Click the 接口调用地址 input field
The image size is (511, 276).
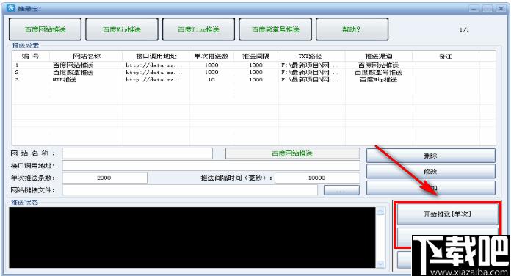pyautogui.click(x=211, y=166)
